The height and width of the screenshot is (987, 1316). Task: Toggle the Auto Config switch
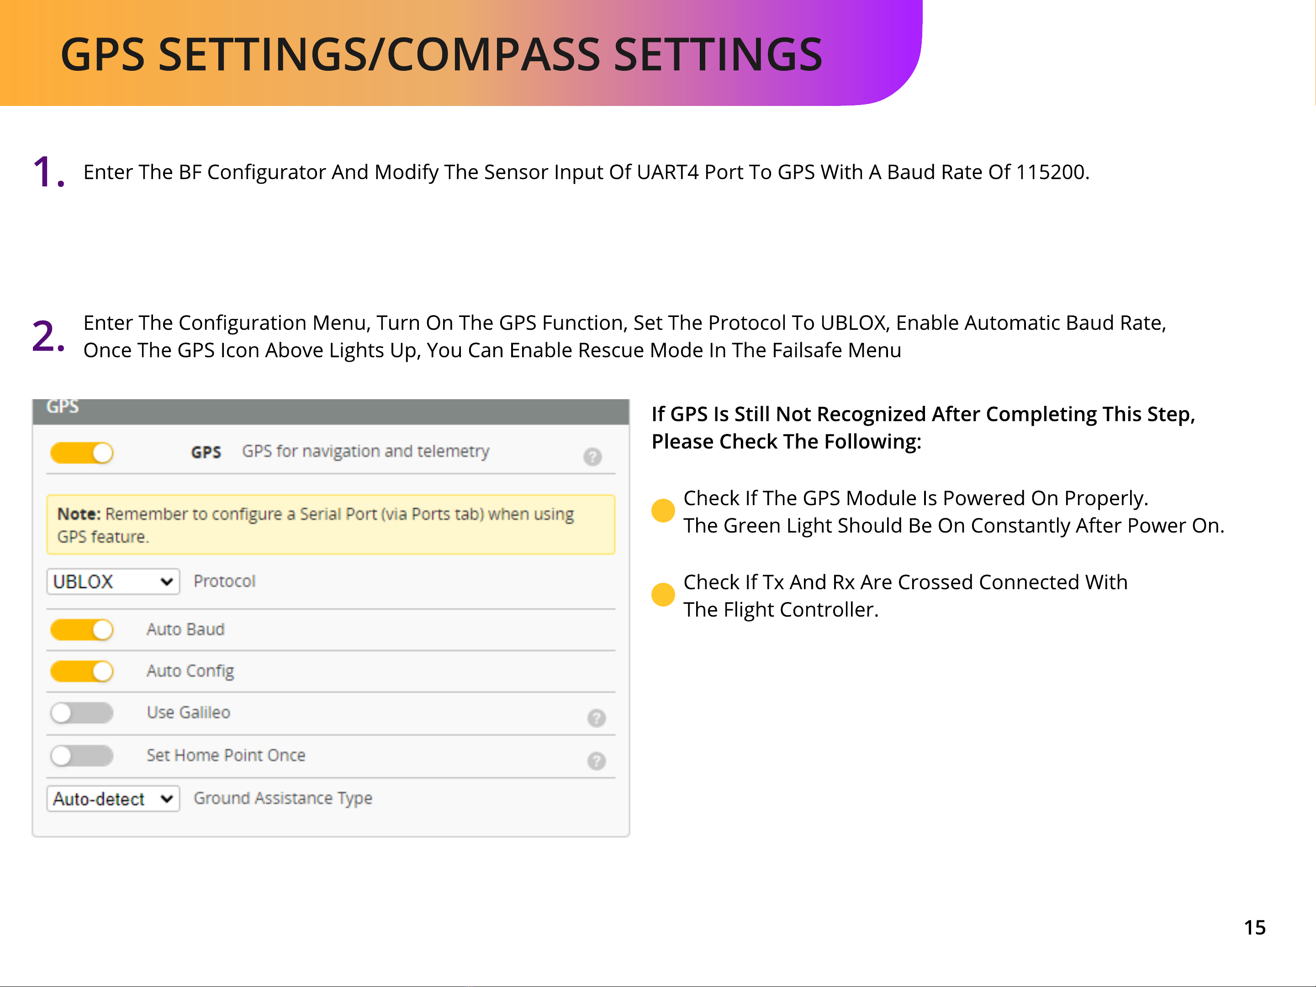82,671
